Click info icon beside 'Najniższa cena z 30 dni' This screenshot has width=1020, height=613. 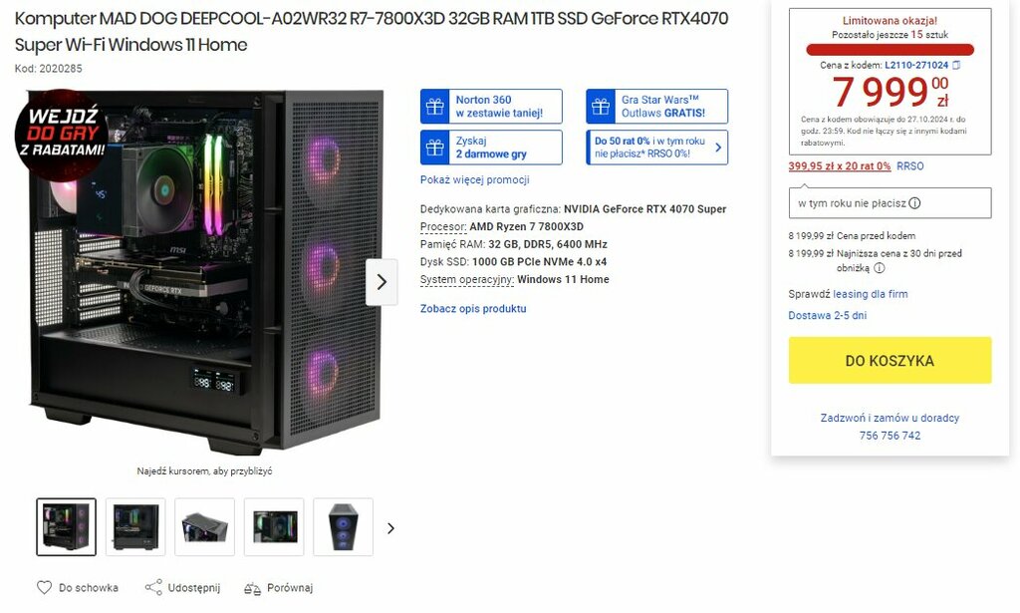pos(879,268)
